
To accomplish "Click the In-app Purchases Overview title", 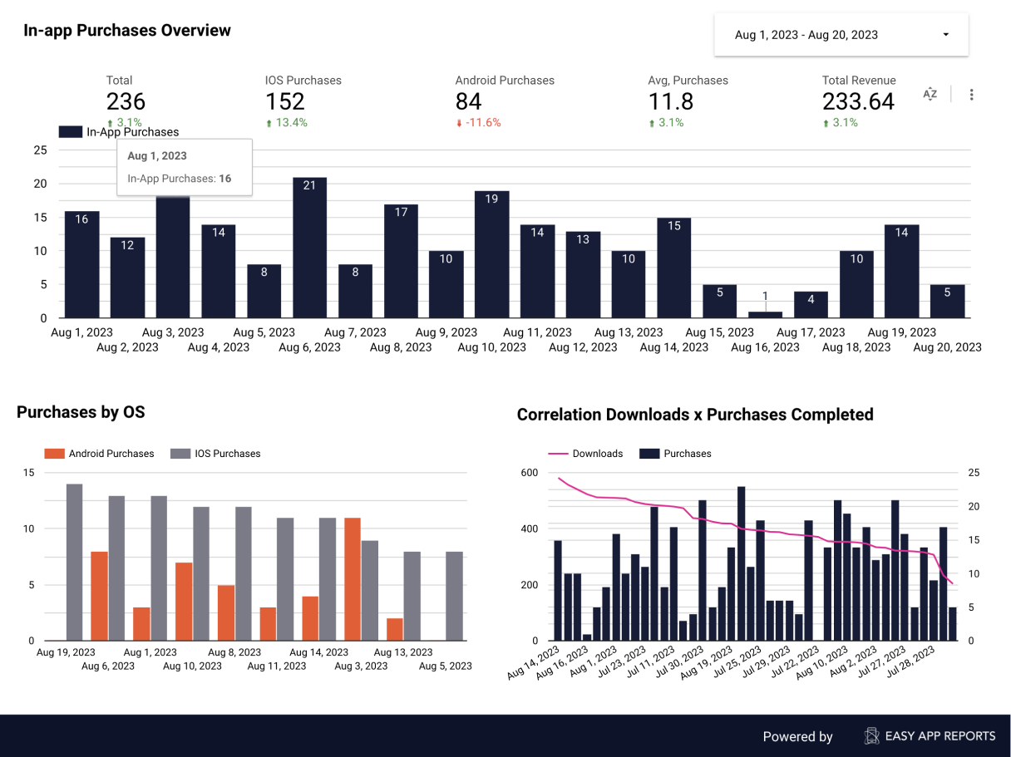I will point(127,31).
